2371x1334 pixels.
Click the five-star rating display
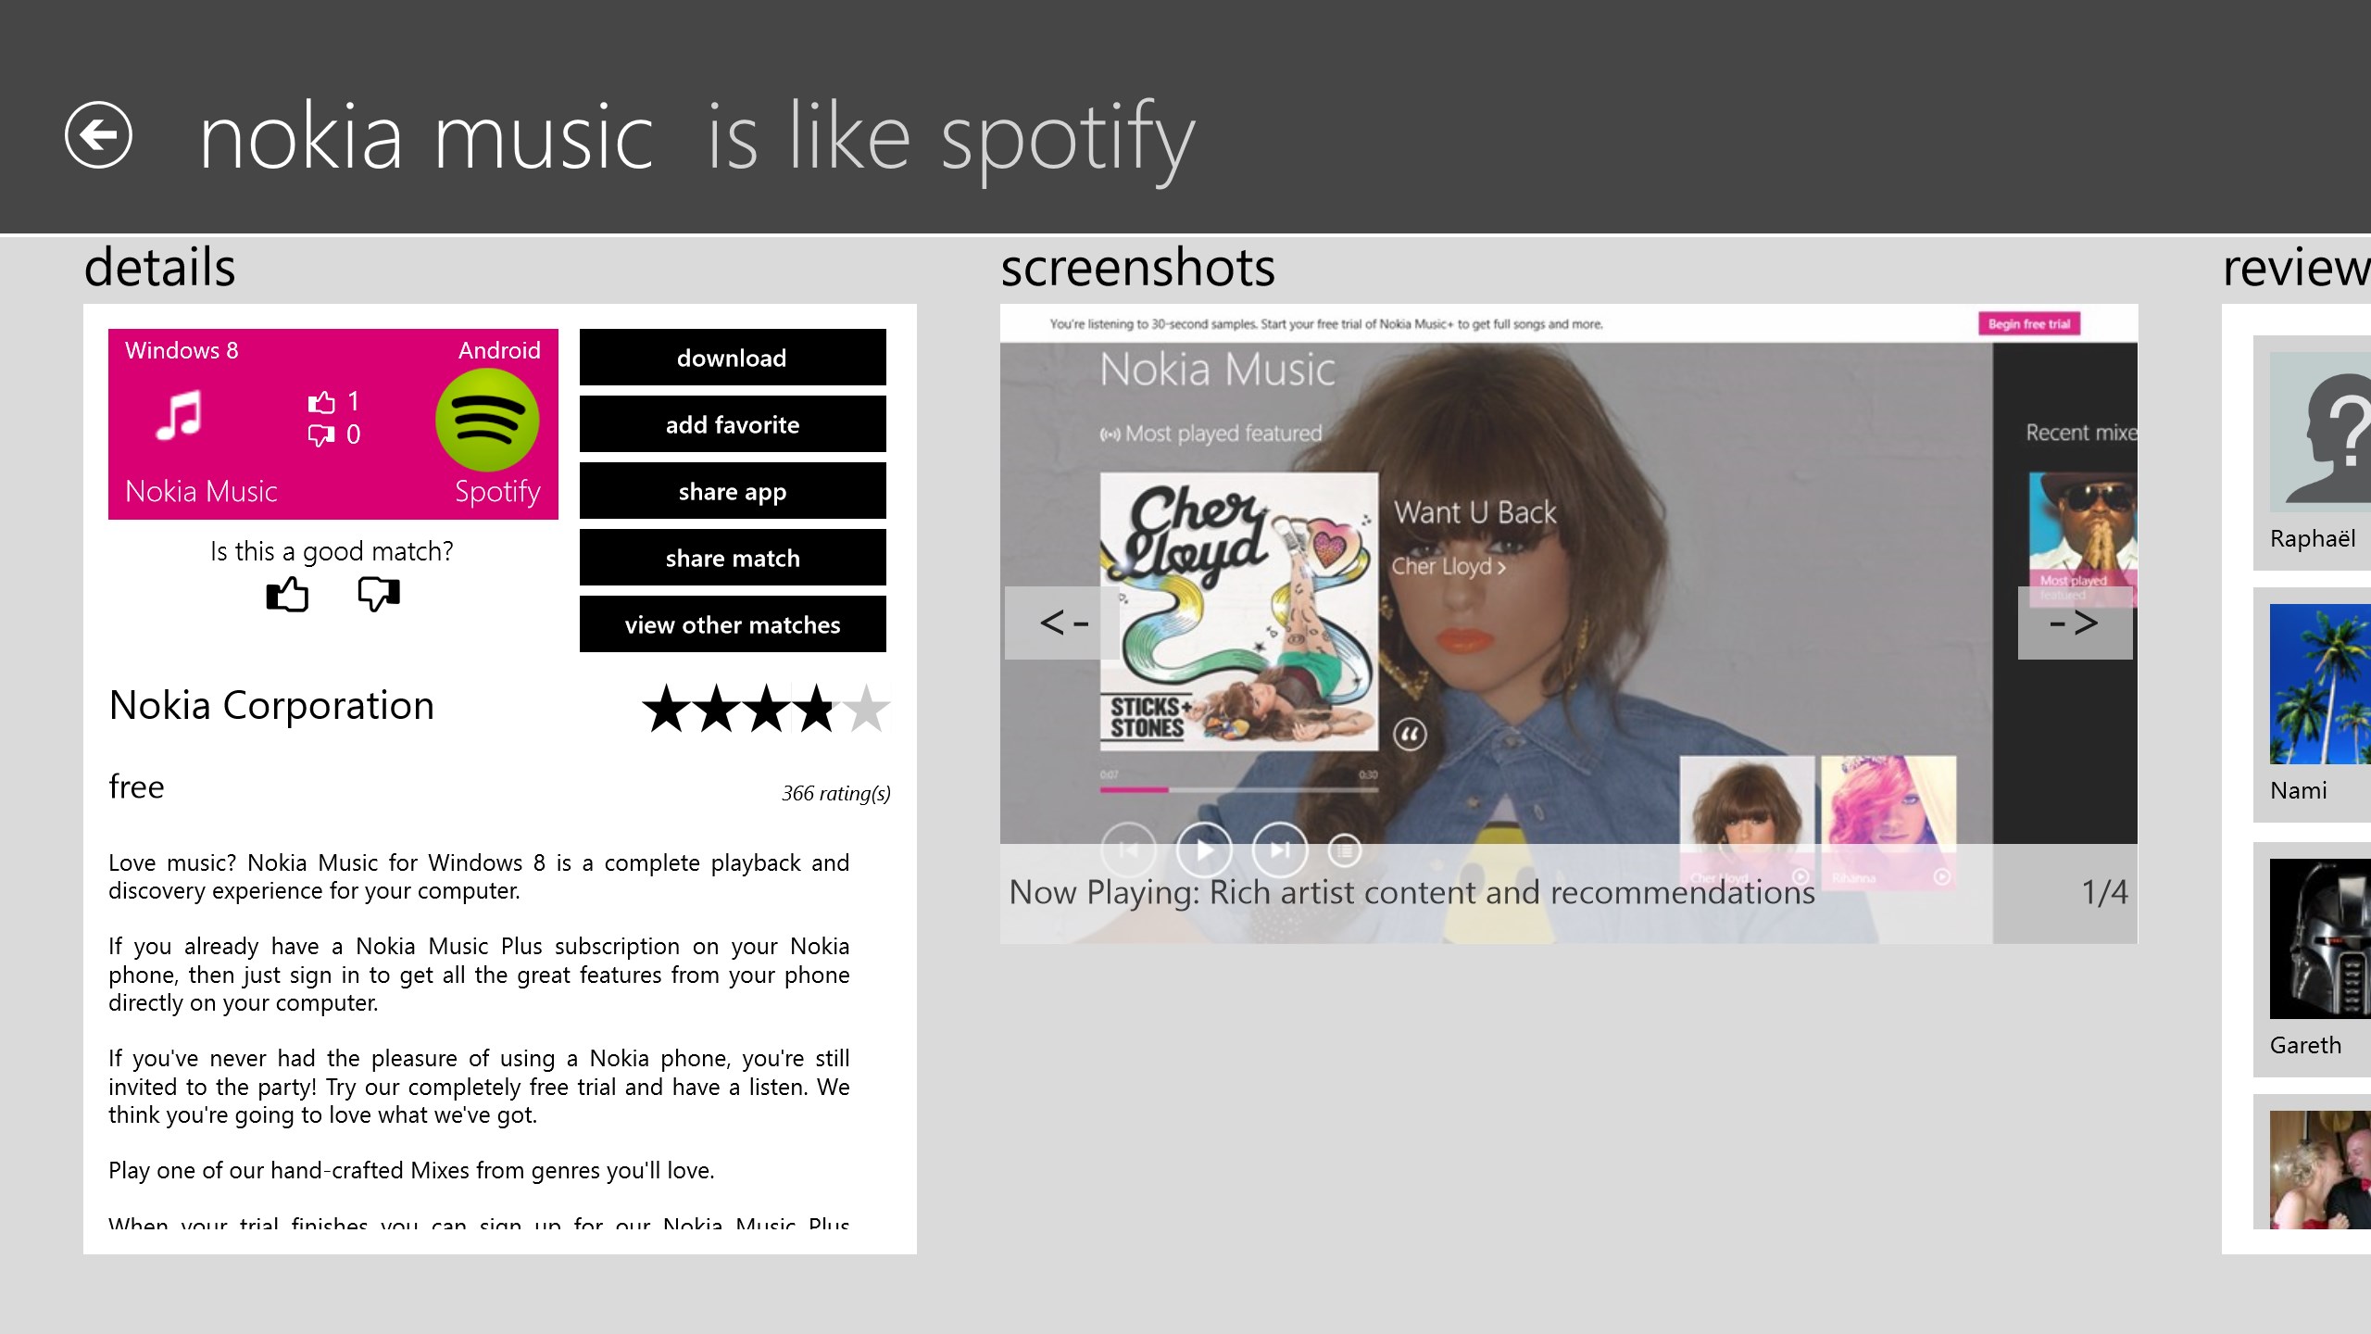(x=766, y=709)
